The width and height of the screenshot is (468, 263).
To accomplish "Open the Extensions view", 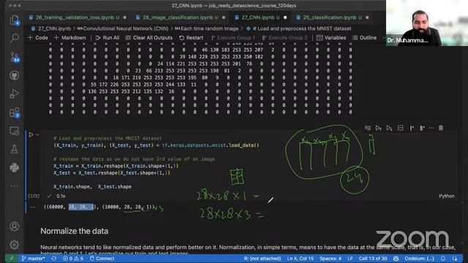I will pyautogui.click(x=14, y=113).
